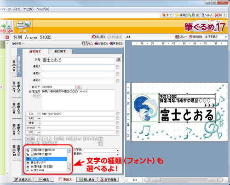This screenshot has width=230, height=185.
Task: Toggle the bold B formatting icon
Action: (40, 139)
